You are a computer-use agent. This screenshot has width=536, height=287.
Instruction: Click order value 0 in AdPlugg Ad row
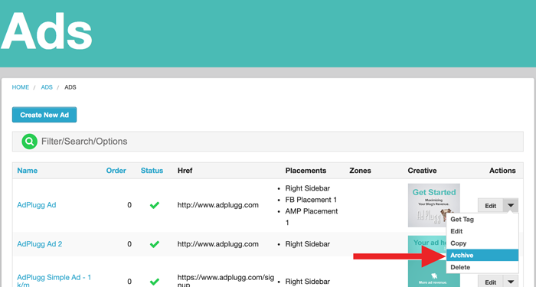(x=129, y=205)
